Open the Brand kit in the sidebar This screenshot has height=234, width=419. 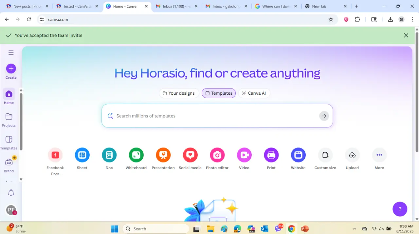[9, 165]
